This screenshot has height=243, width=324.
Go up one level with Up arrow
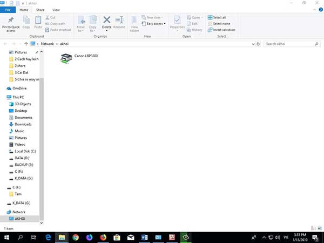(x=26, y=44)
